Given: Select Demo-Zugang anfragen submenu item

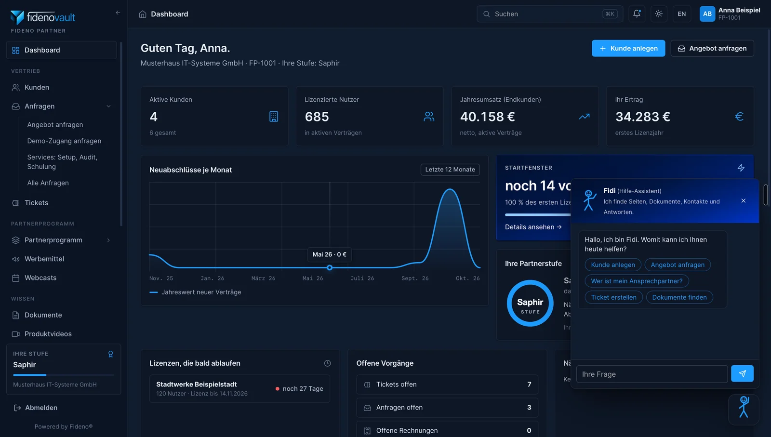Looking at the screenshot, I should pos(64,141).
